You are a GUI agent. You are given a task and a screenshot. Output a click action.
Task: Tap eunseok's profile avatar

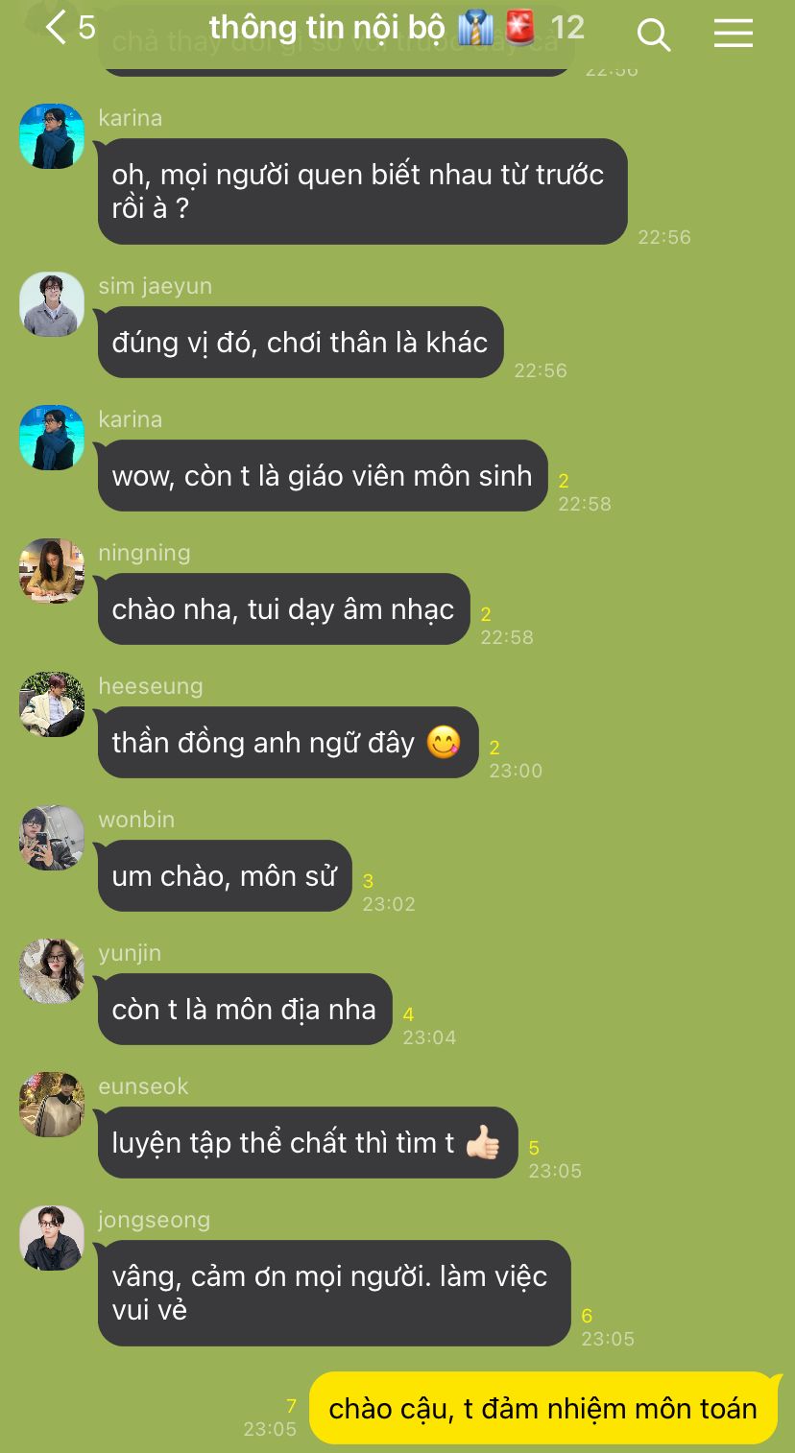[52, 1105]
